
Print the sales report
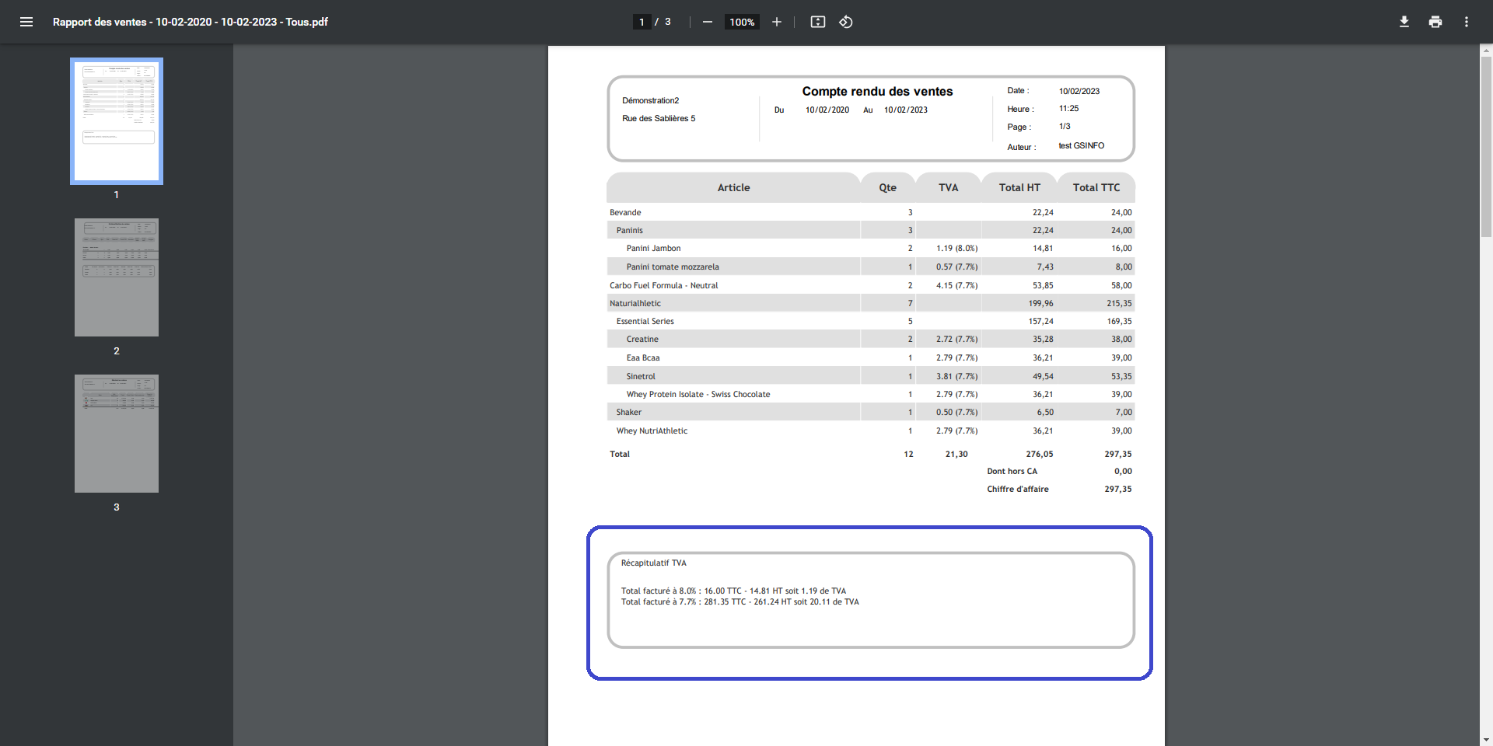(1435, 22)
